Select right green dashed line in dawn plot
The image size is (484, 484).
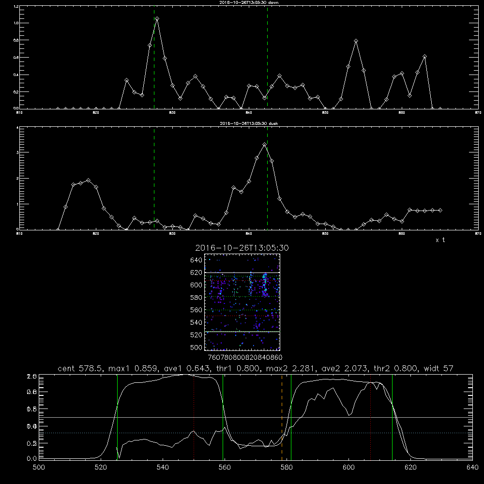point(267,57)
